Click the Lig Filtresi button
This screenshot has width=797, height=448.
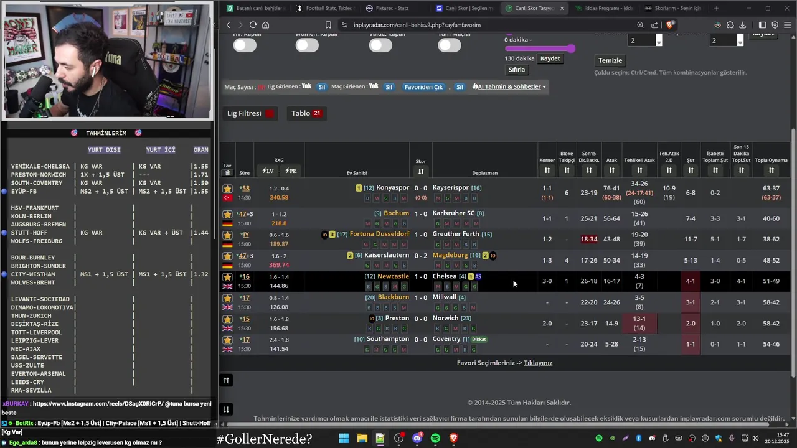click(250, 113)
